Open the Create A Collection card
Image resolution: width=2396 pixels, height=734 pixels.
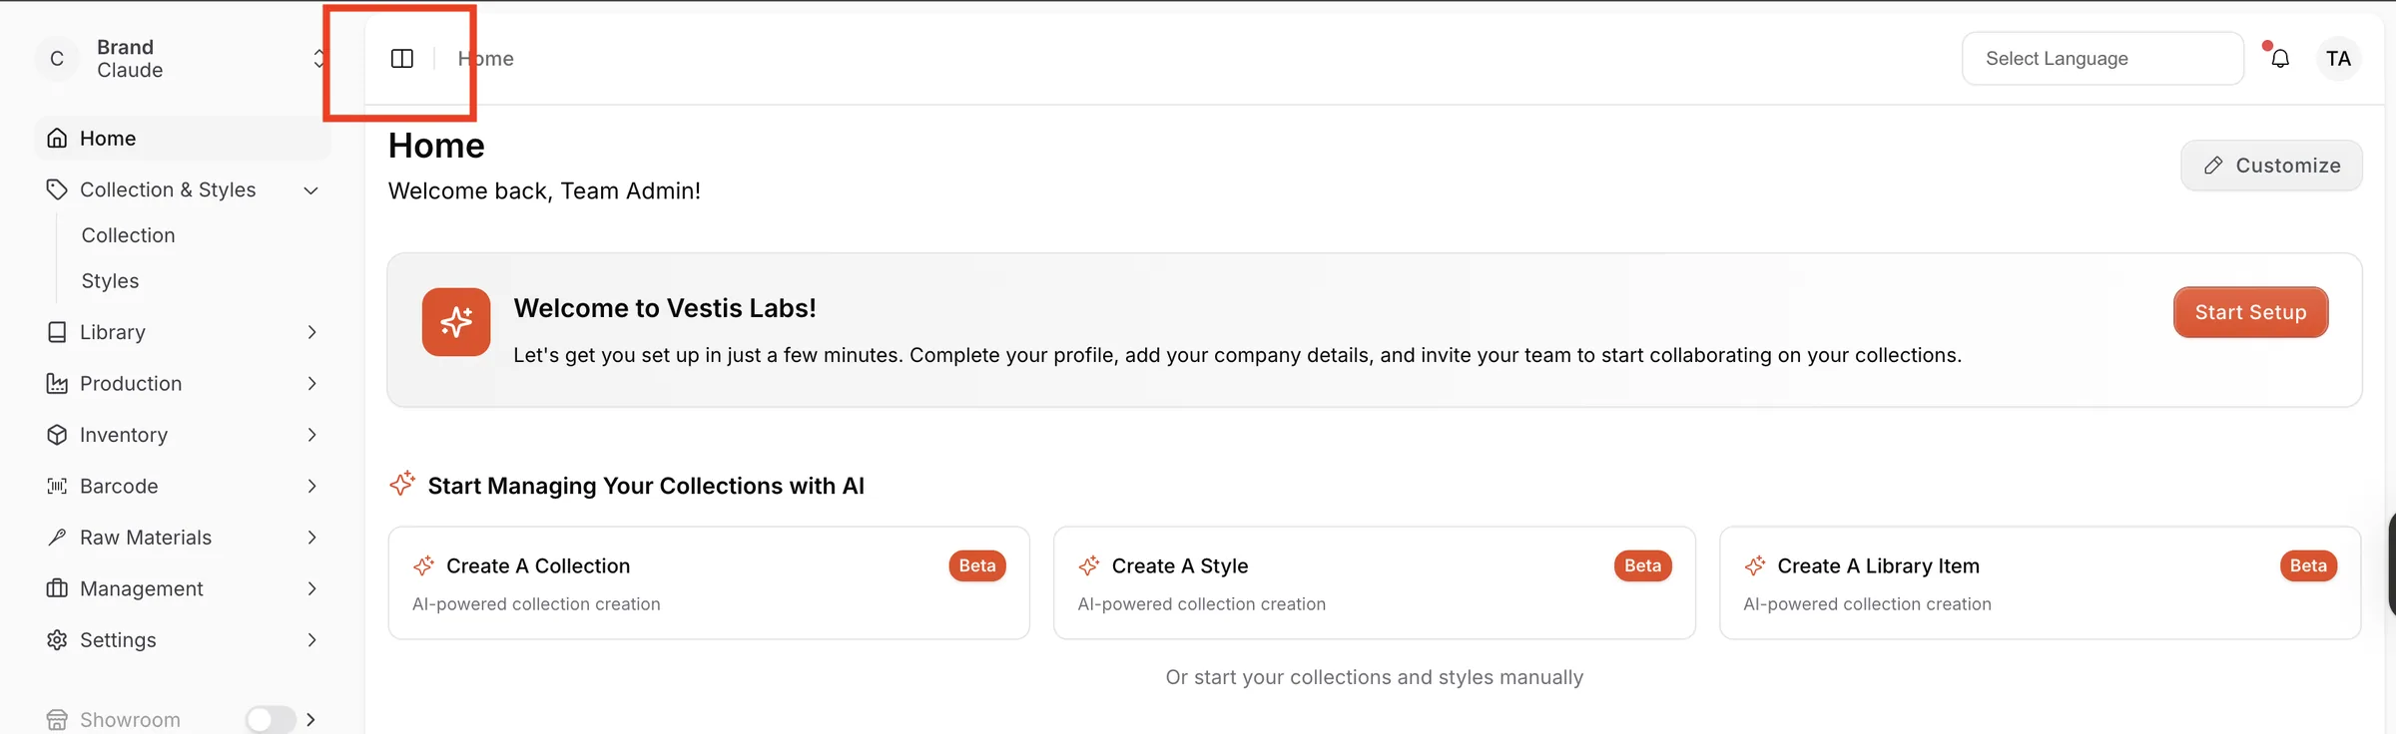tap(709, 583)
